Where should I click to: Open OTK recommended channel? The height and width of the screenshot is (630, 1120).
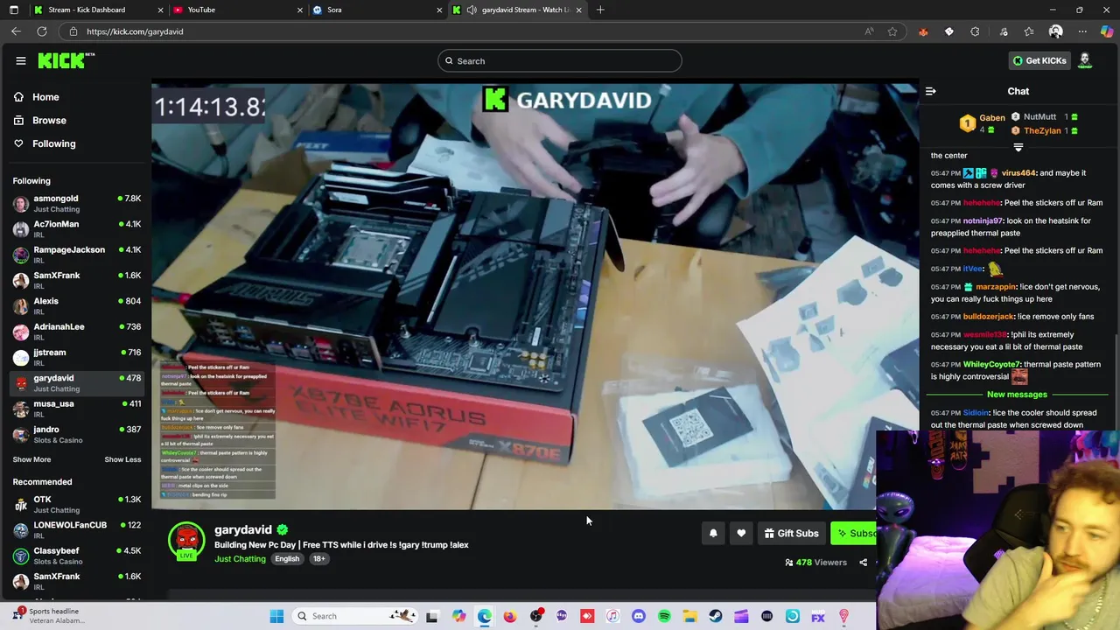[77, 504]
